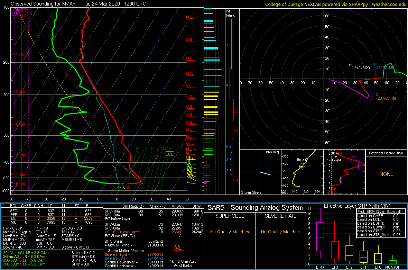408x270 pixels.
Task: Click the surface dewpoint value 47
Action: (119, 187)
